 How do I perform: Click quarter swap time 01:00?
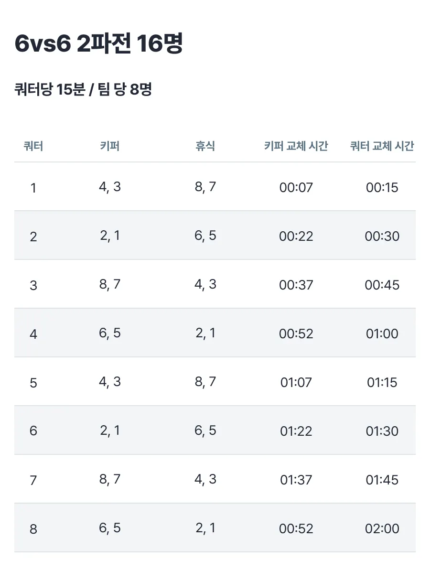click(x=382, y=334)
